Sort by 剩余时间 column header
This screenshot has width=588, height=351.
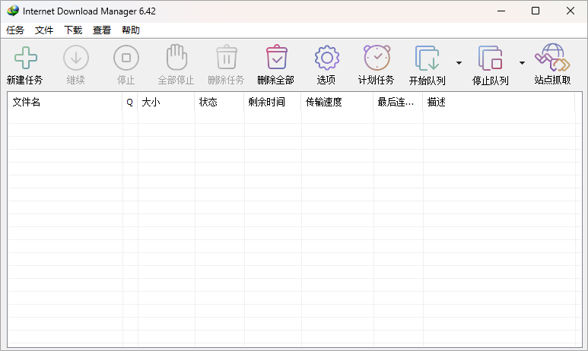coord(272,102)
